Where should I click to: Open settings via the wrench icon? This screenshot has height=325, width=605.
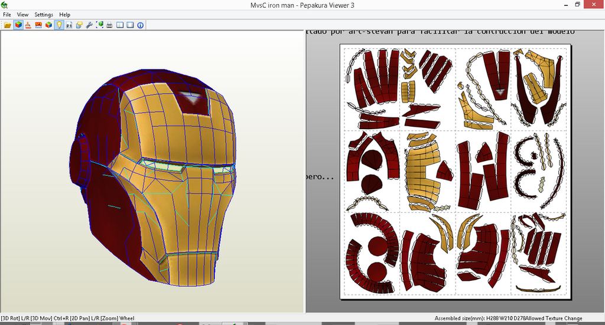click(89, 25)
